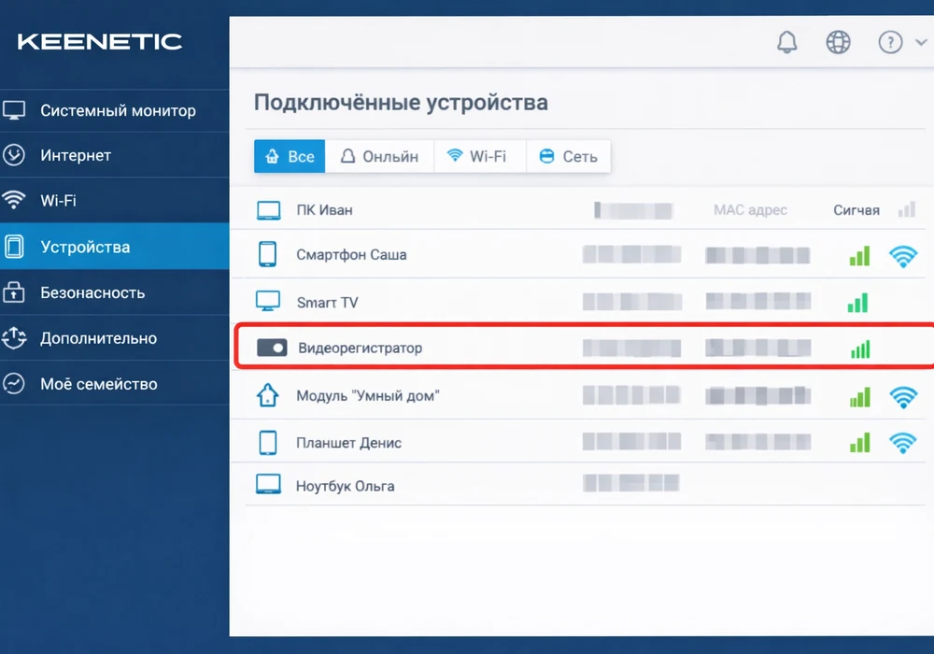Click the computer icon for ПК Иван

[269, 210]
